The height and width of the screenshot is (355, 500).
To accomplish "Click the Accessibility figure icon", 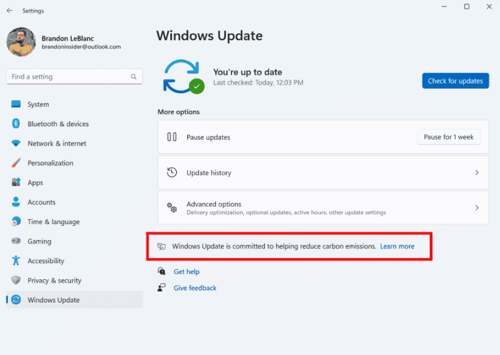I will coord(16,260).
